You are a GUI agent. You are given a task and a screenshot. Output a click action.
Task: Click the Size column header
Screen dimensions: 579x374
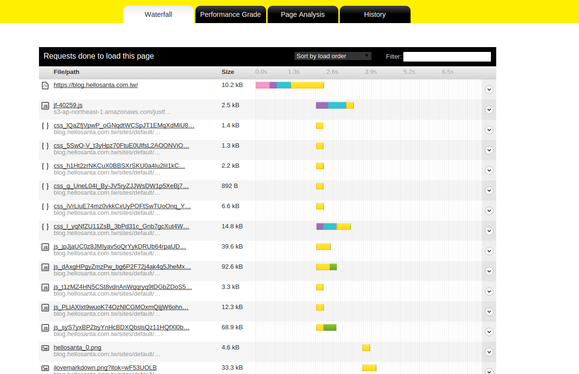228,72
